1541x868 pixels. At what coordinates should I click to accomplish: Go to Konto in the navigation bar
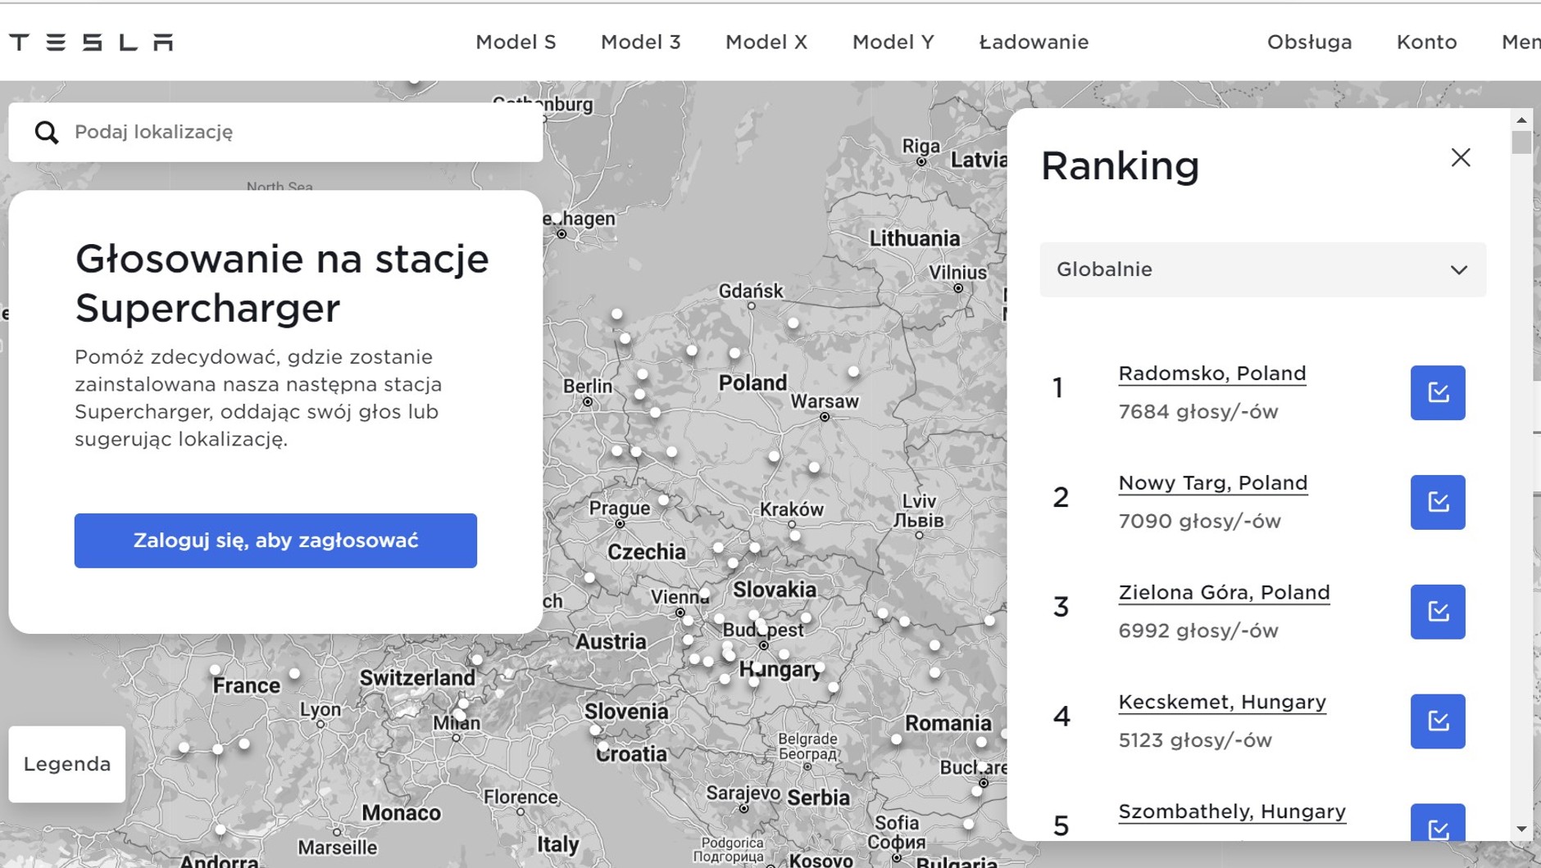tap(1426, 42)
